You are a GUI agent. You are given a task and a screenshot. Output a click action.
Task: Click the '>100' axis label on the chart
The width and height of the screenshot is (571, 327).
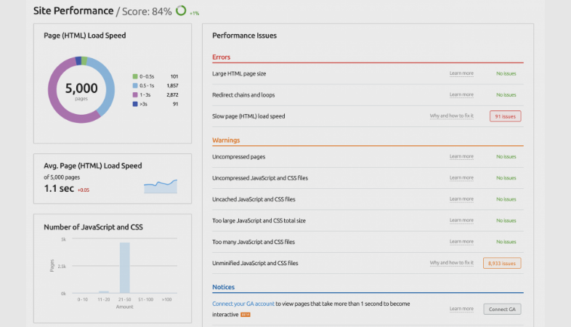pyautogui.click(x=167, y=299)
